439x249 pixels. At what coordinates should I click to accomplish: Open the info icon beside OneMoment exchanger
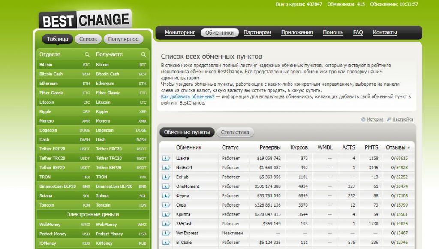click(166, 186)
